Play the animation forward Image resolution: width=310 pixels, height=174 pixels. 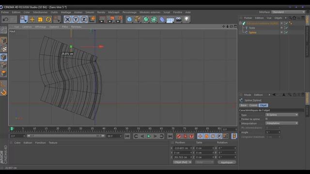coord(149,136)
